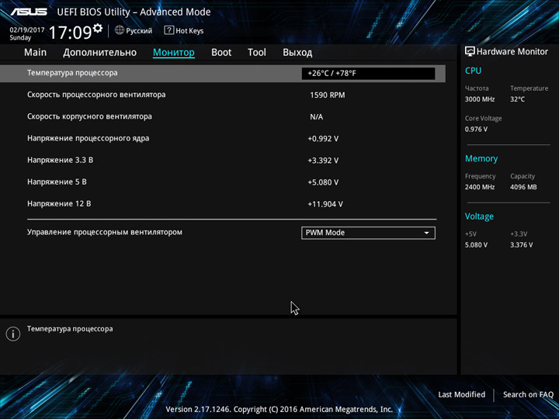This screenshot has width=559, height=419.
Task: Click Search on FAQ
Action: (528, 394)
